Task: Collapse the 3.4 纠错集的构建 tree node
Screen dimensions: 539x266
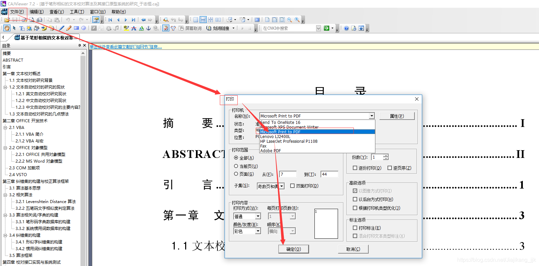Action: pyautogui.click(x=5, y=235)
